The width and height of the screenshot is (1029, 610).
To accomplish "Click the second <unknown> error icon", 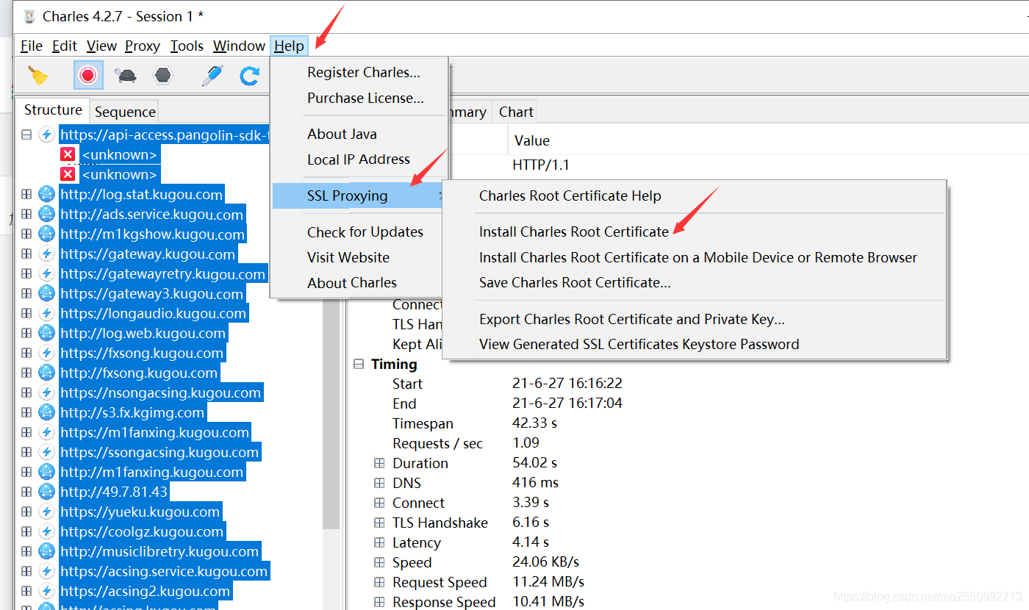I will (x=68, y=174).
